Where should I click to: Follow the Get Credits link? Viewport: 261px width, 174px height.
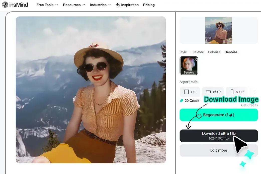(249, 105)
